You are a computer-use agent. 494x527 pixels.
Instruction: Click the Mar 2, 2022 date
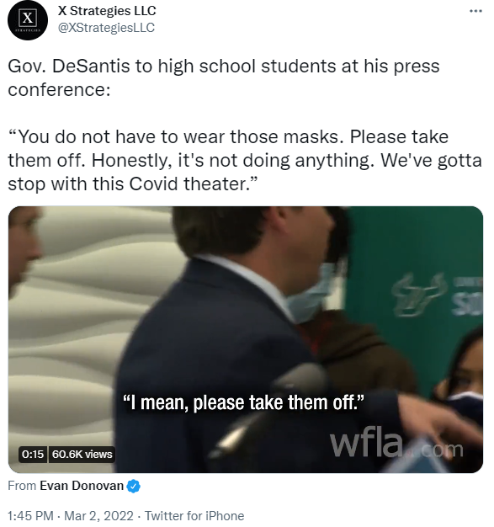(98, 516)
